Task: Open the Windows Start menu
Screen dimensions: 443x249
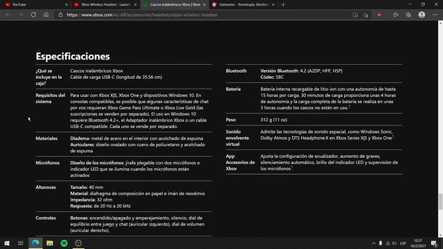Action: 7,243
